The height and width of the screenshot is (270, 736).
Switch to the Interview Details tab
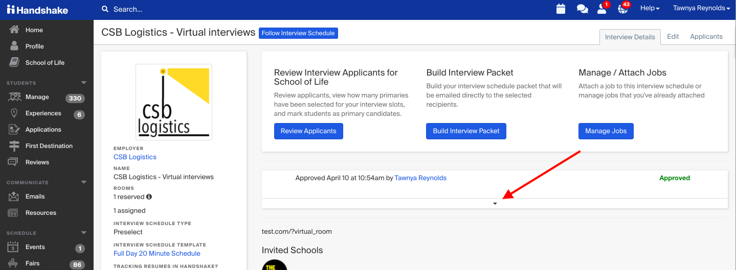pos(630,37)
